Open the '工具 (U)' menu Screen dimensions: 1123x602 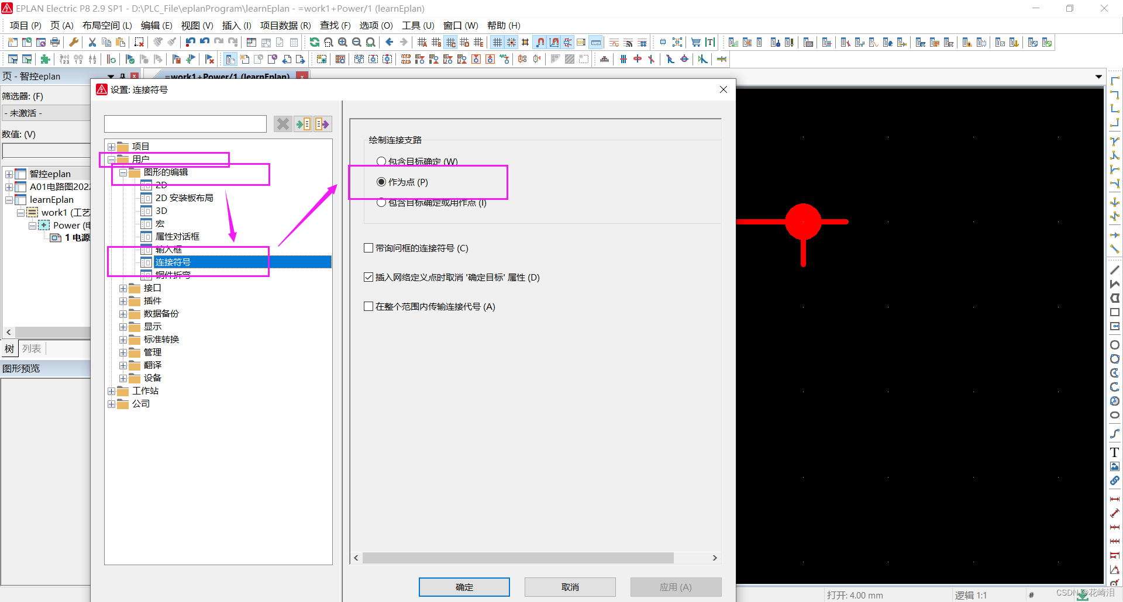418,25
